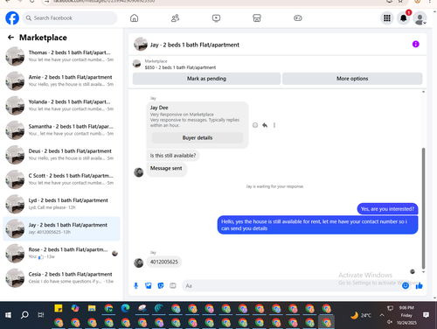Open Amie conversation in the list
Image resolution: width=437 pixels, height=329 pixels.
pos(61,80)
